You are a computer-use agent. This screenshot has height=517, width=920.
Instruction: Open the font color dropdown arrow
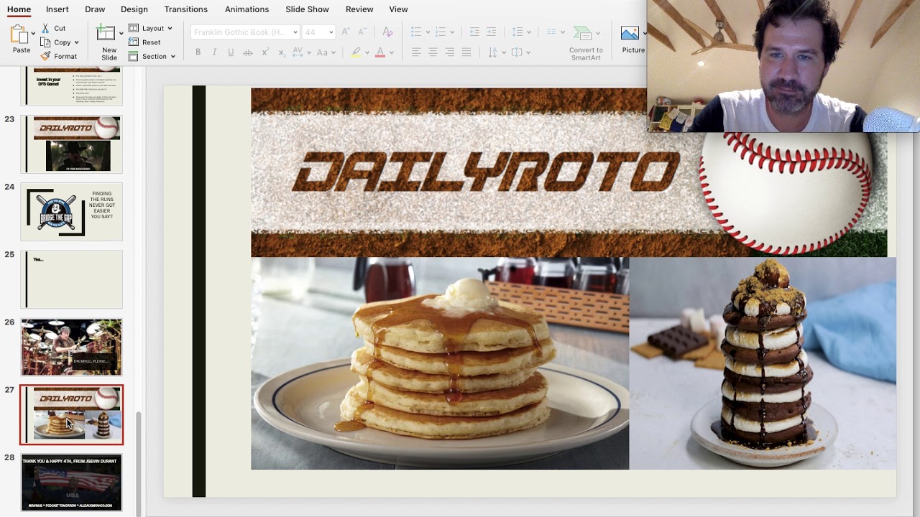391,52
